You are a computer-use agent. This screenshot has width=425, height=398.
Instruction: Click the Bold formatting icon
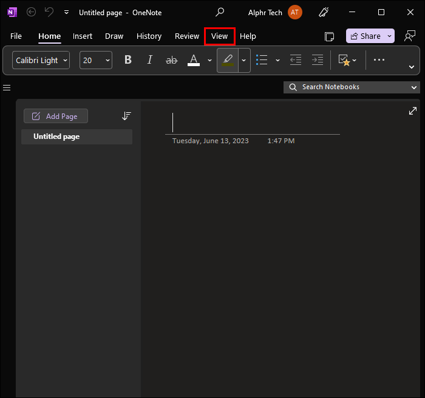[x=128, y=59]
